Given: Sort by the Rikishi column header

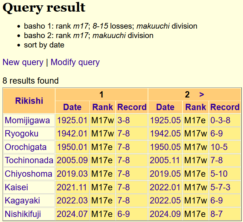Looking at the screenshot, I should 29,101.
